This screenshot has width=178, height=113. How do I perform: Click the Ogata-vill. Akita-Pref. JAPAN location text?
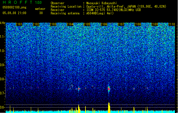126,6
